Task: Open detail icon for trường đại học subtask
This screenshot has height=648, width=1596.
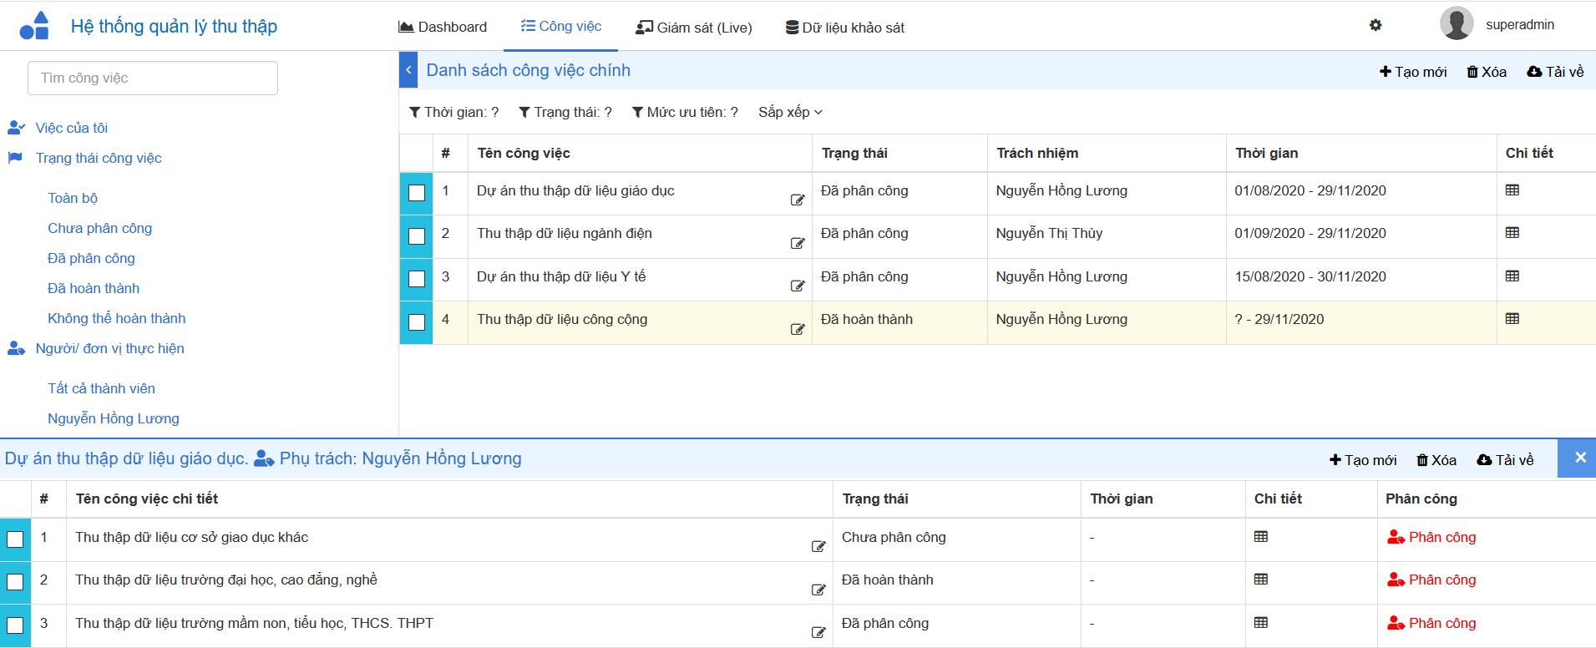Action: (1261, 580)
